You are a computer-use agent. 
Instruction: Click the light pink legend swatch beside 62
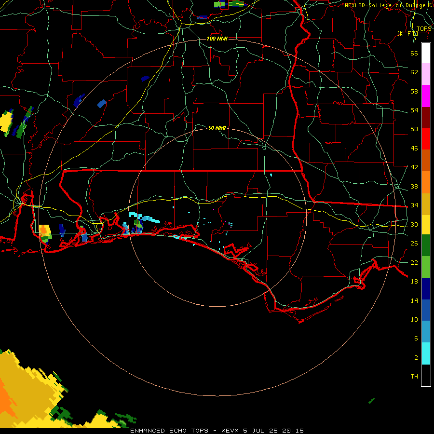pos(426,74)
